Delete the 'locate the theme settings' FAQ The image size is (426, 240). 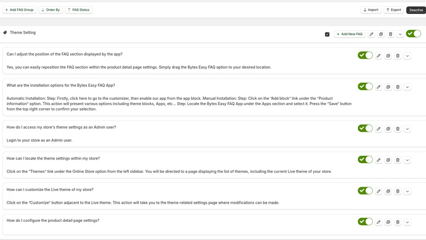(x=397, y=160)
